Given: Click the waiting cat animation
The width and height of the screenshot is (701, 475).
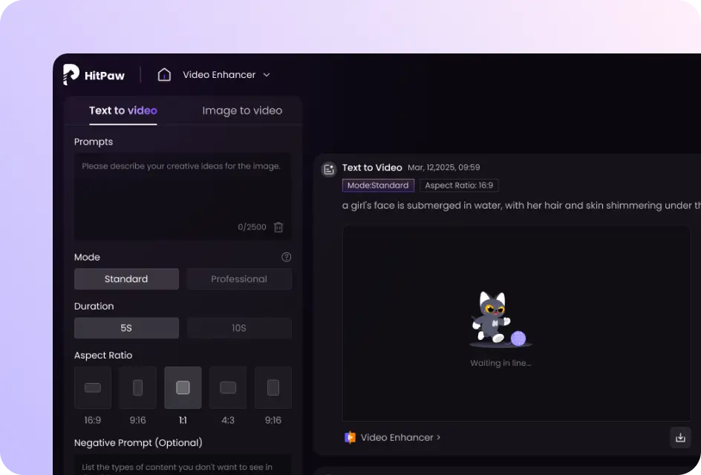Looking at the screenshot, I should point(501,319).
